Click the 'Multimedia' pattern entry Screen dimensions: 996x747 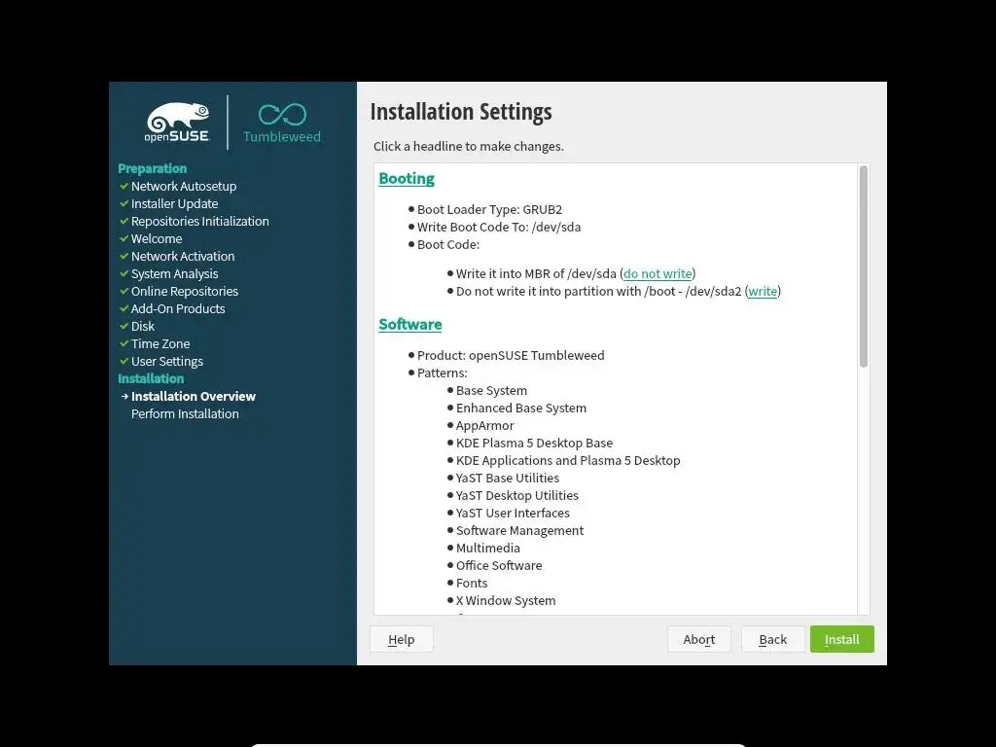coord(488,548)
